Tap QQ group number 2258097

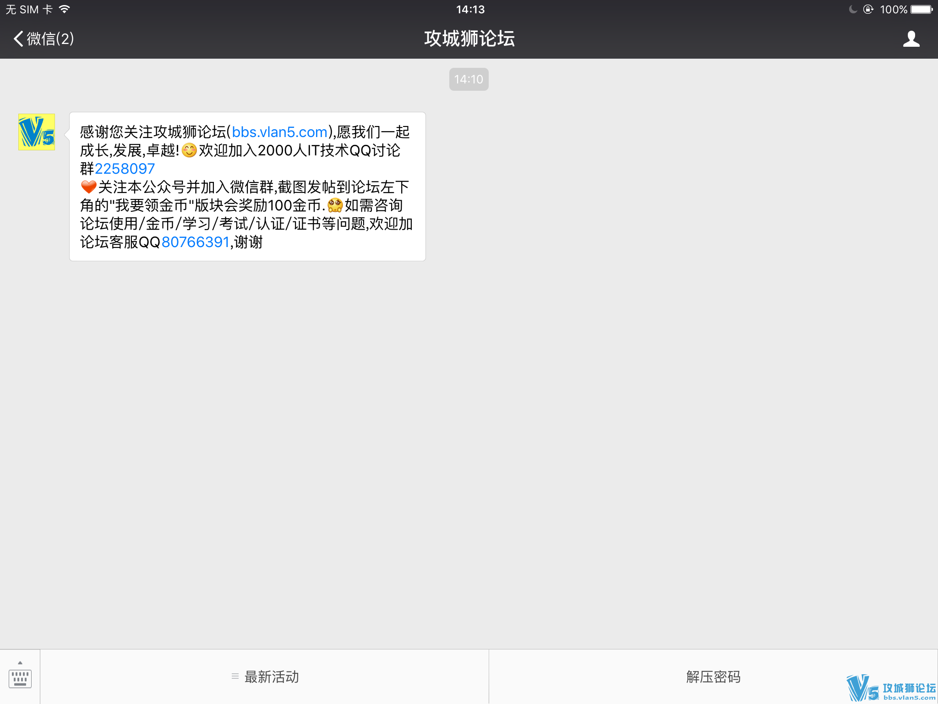[x=125, y=169]
